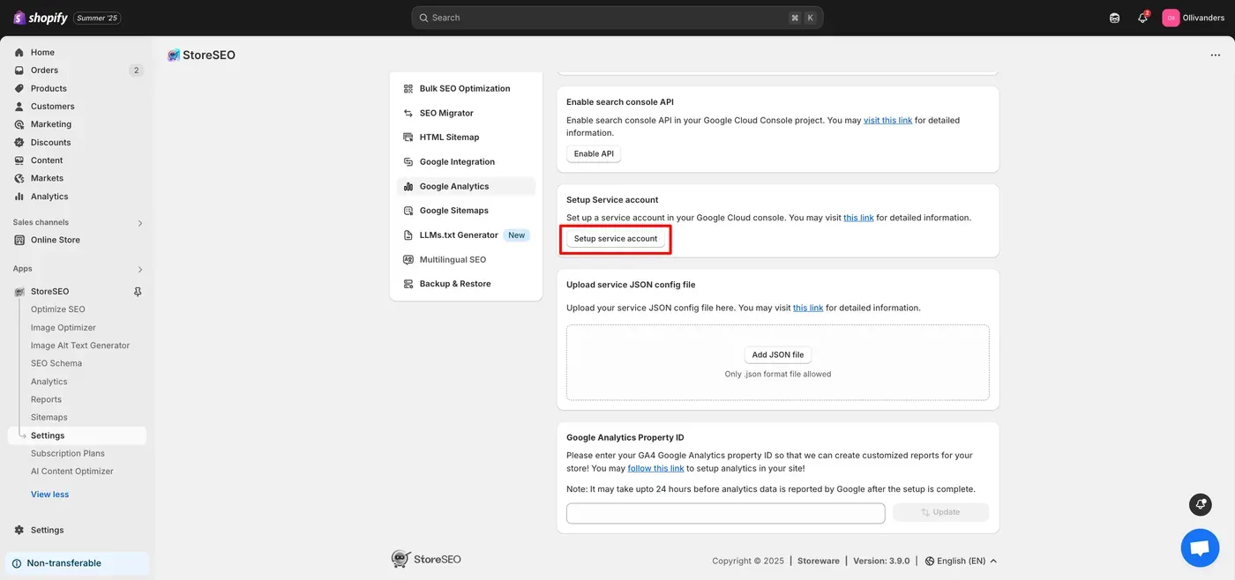
Task: Click the SEO Migrator icon
Action: [x=408, y=113]
